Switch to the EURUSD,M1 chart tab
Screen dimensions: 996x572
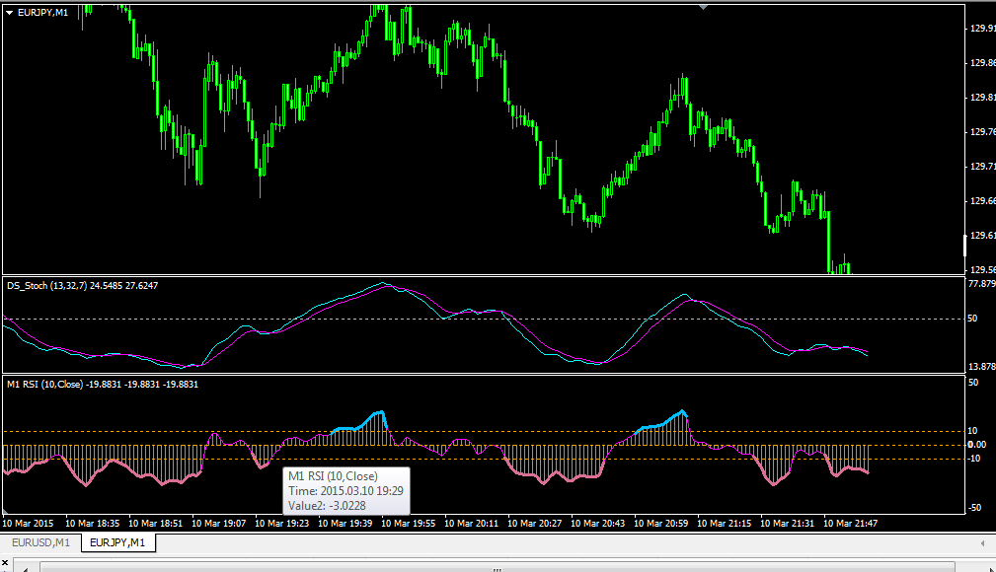pos(39,542)
